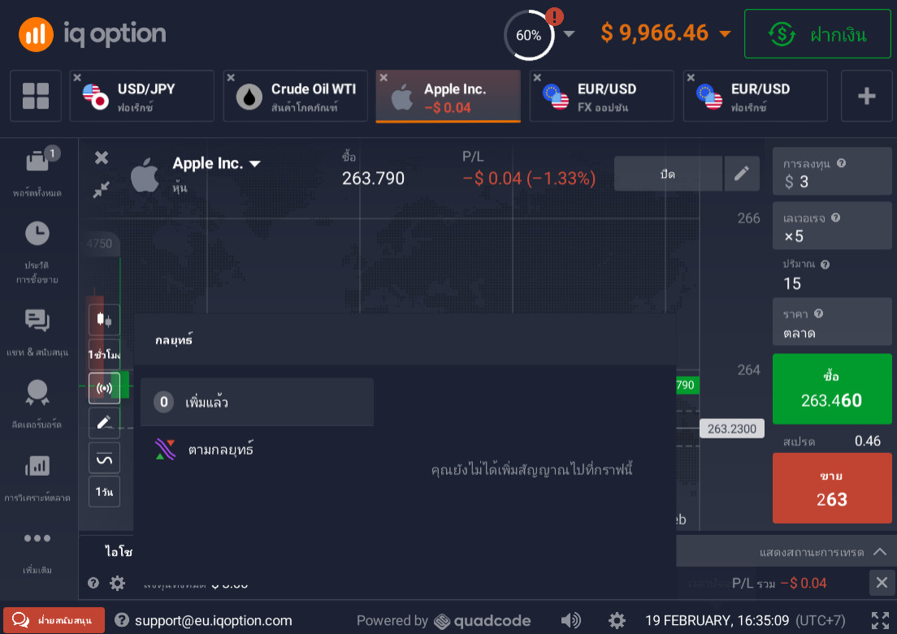Click the 263.2300 price level marker
Viewport: 897px width, 634px height.
pos(732,429)
